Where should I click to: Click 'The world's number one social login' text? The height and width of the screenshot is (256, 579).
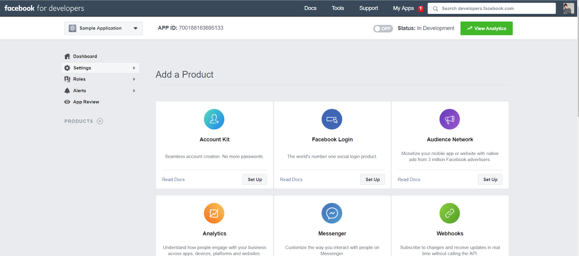pyautogui.click(x=332, y=157)
